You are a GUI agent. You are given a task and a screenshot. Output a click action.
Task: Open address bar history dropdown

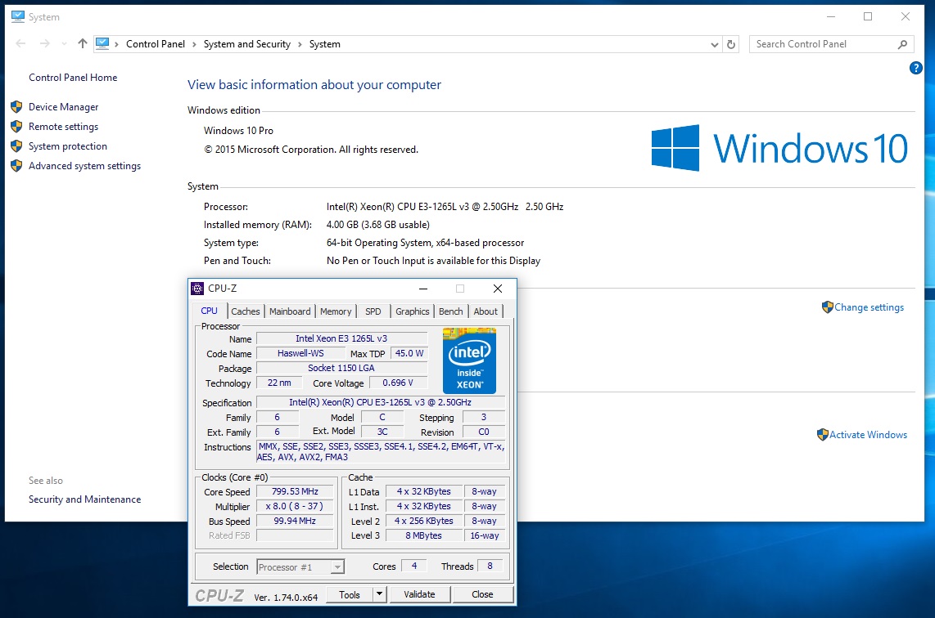pos(715,45)
